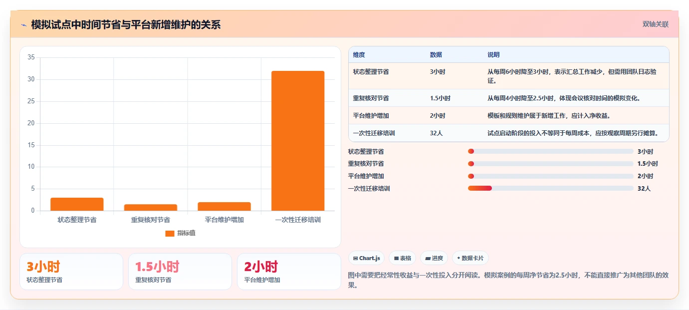Click the 状态整理节省 bar in the chart
The image size is (689, 310).
pos(77,204)
